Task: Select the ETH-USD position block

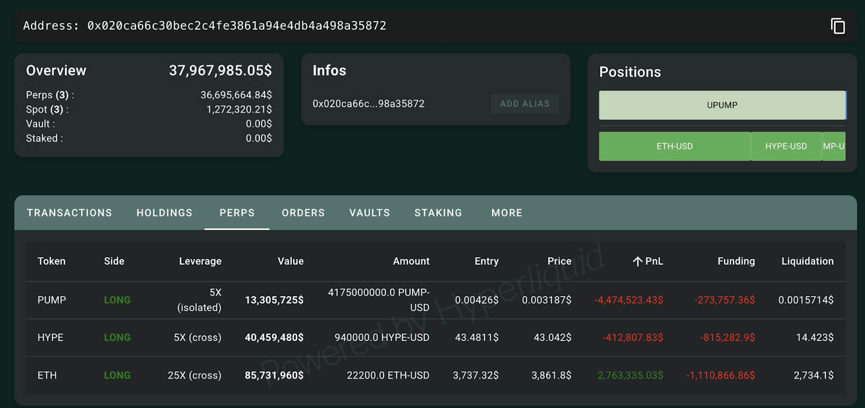Action: tap(674, 146)
